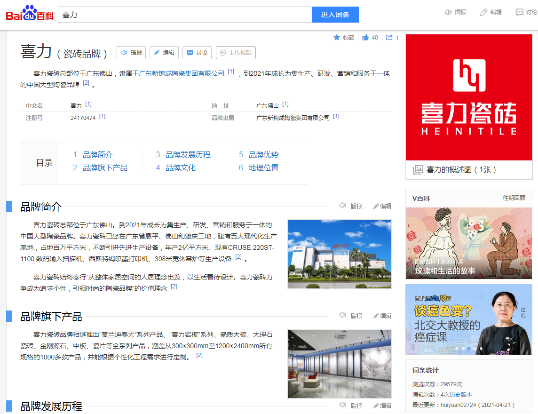The image size is (538, 414).
Task: Open 广东新锦成陶瓷集团有限公司 link in summary
Action: pos(182,74)
